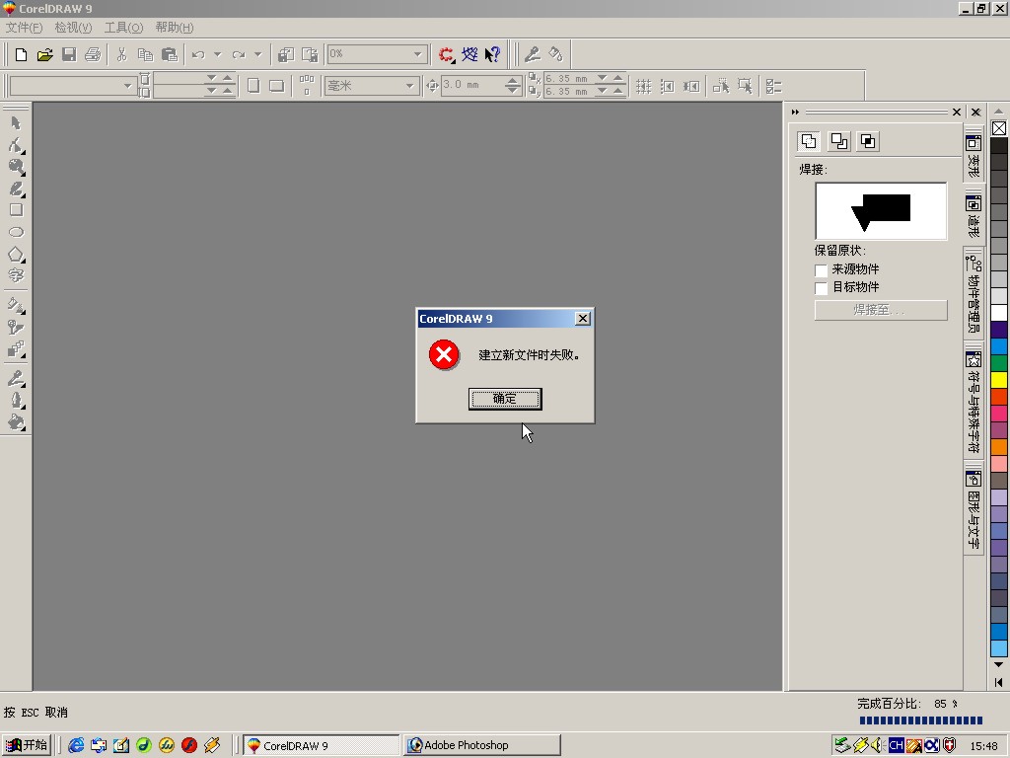The width and height of the screenshot is (1010, 758).
Task: Click 确定 in the error dialog
Action: click(505, 399)
